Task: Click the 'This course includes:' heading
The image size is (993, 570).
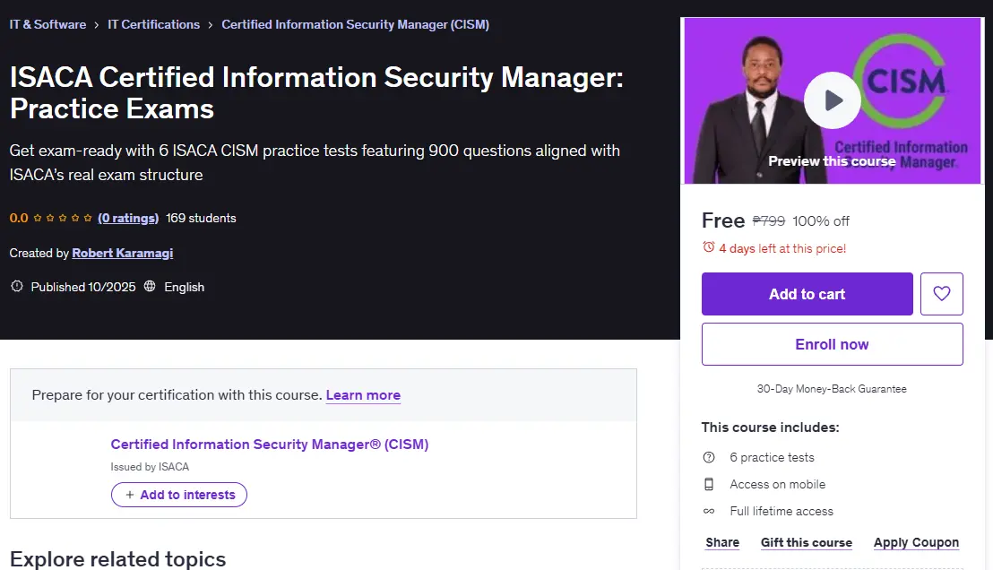Action: point(770,427)
